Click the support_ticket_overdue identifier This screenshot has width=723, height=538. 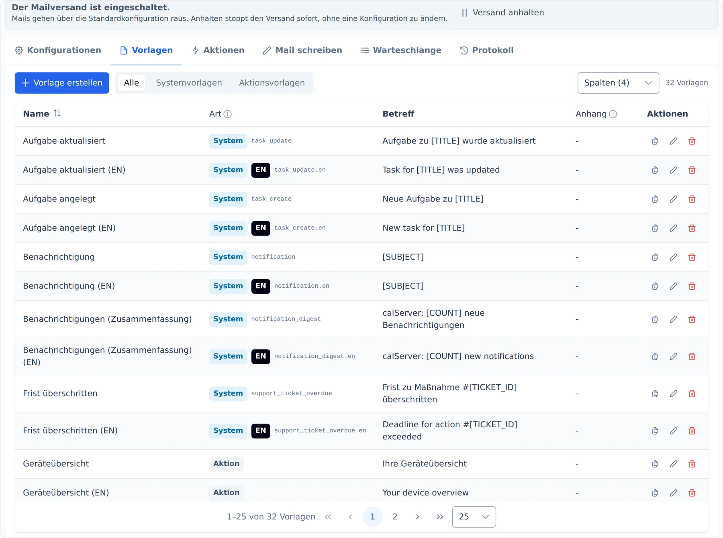click(292, 394)
